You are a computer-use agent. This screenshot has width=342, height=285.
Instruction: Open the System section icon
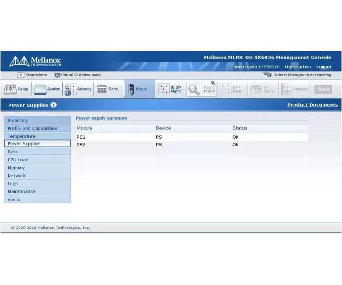pos(40,90)
